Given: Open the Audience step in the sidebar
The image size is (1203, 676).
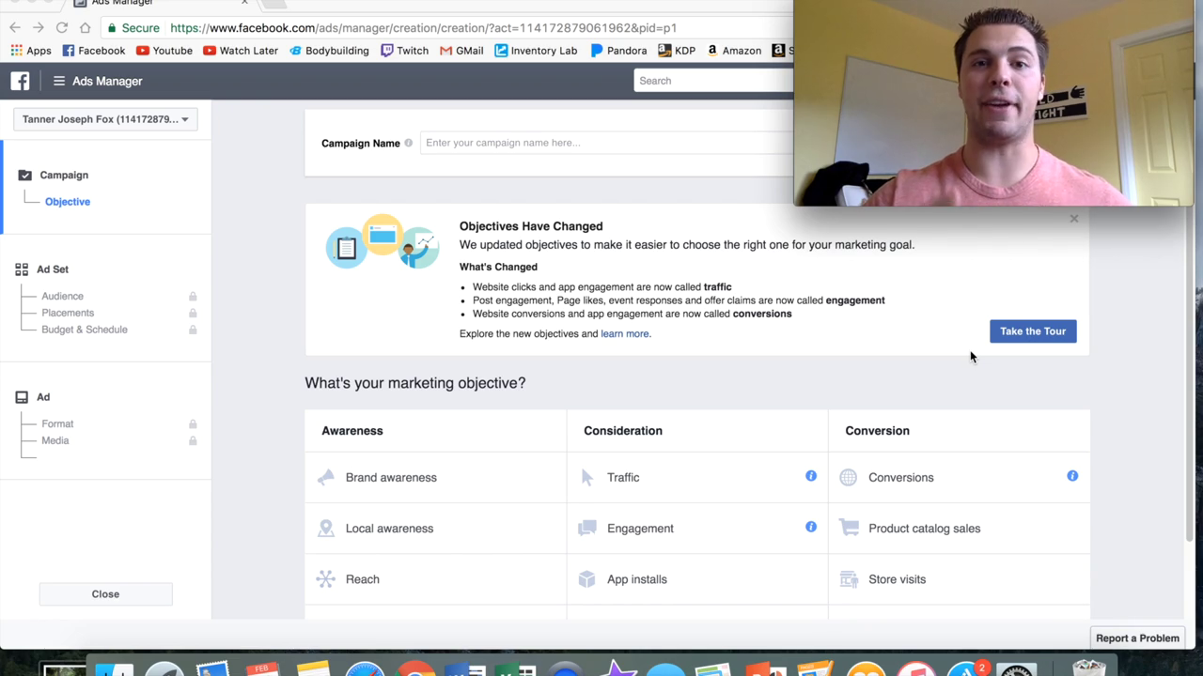Looking at the screenshot, I should coord(62,297).
